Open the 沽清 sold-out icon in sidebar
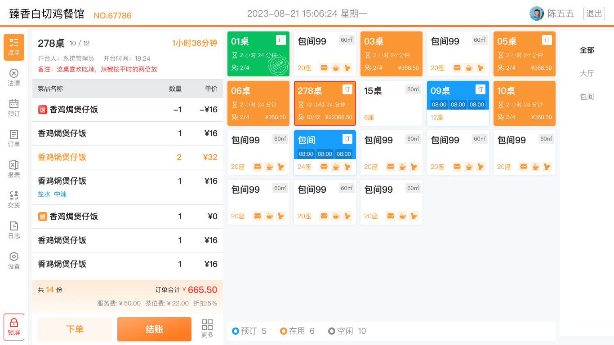Viewport: 614px width, 345px height. click(x=14, y=74)
